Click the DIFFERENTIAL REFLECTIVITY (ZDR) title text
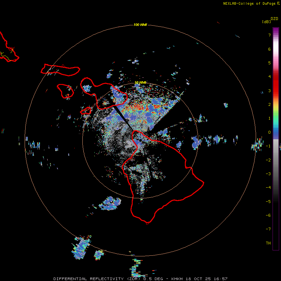This screenshot has height=281, width=281. 97,279
